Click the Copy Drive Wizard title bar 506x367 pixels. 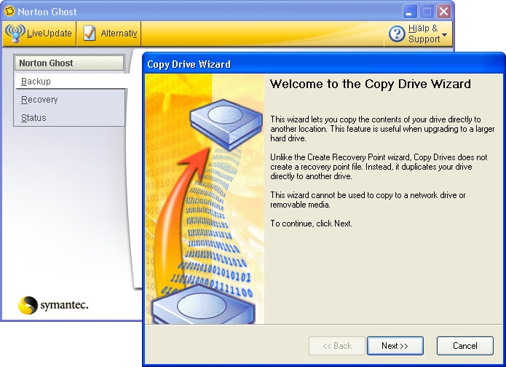pyautogui.click(x=324, y=64)
